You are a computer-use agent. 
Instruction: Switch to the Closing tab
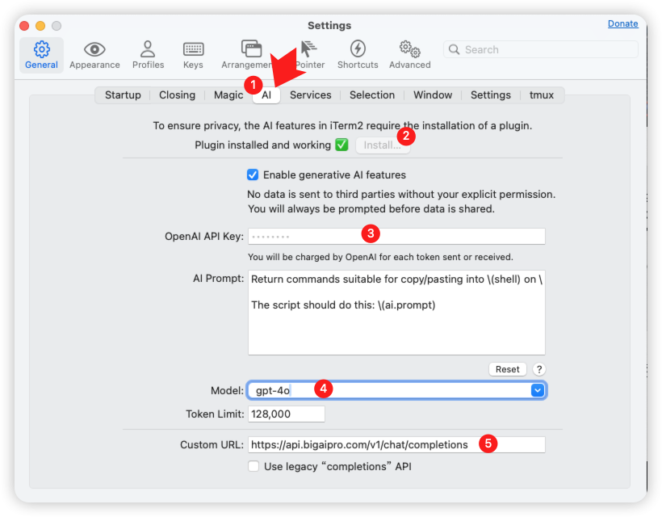coord(177,95)
